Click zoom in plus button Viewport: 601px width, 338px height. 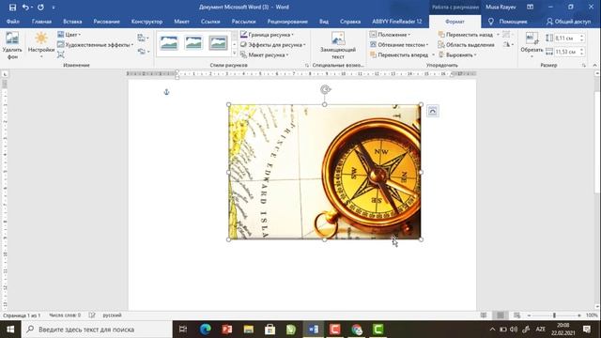[578, 315]
